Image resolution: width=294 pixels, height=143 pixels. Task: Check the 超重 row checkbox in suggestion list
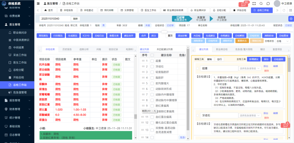point(152,61)
